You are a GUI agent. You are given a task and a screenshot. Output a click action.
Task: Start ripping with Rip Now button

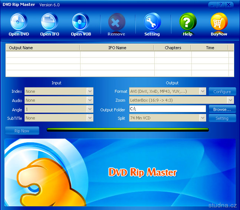[22, 131]
